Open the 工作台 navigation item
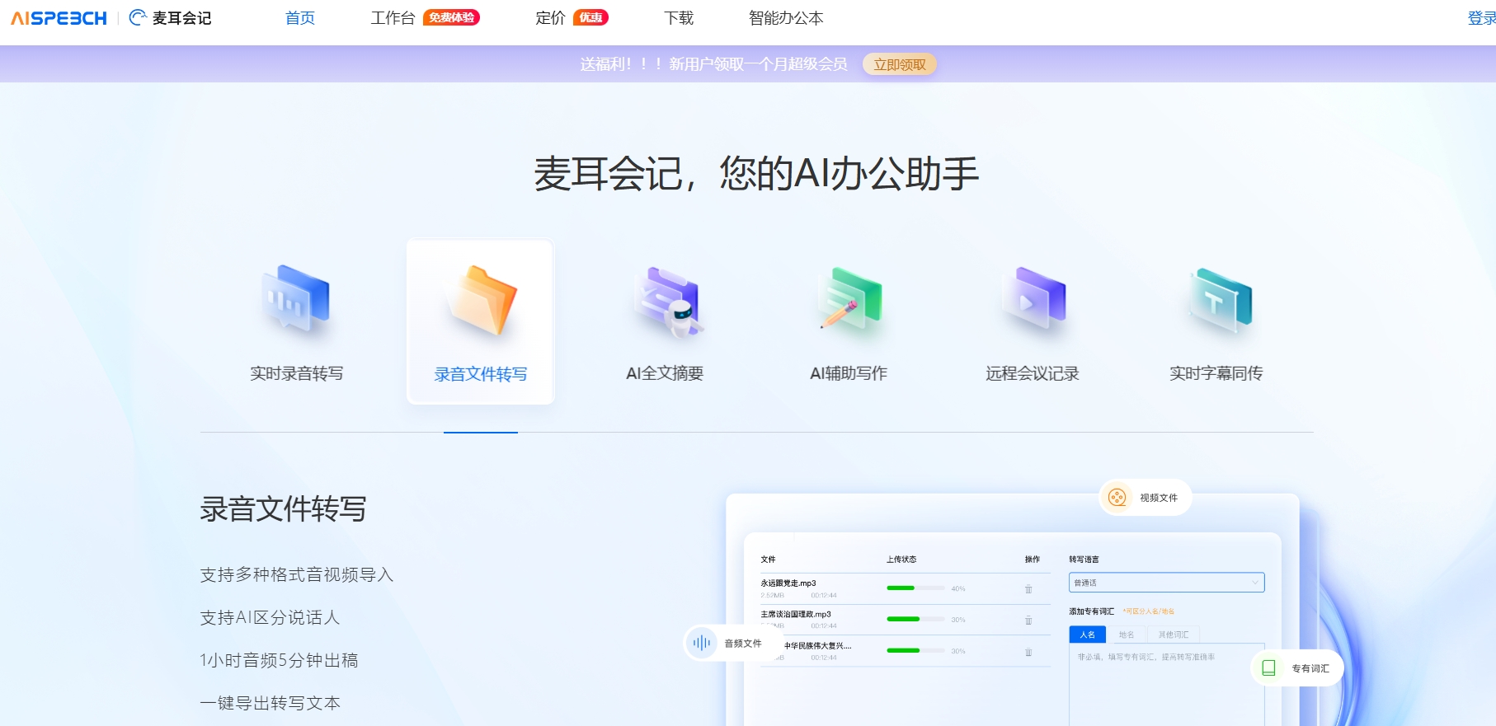 [x=393, y=18]
